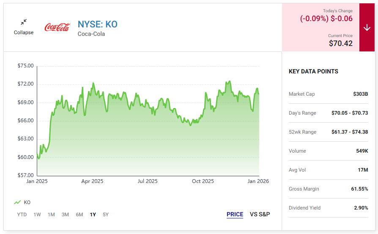Click today's change (-0.09%) $-0.06
Image resolution: width=378 pixels, height=234 pixels.
tap(326, 19)
